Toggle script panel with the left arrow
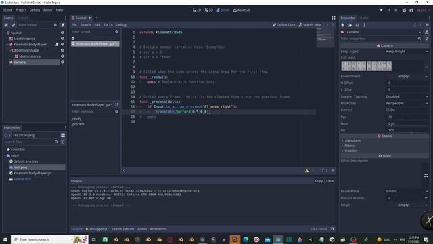The image size is (433, 244). click(x=124, y=171)
